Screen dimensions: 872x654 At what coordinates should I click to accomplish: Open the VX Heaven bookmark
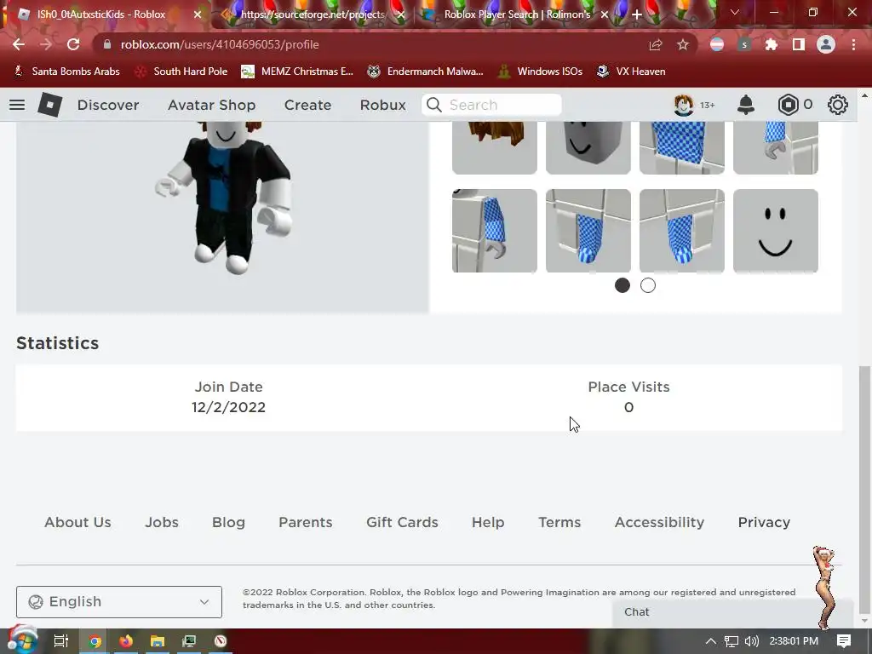point(631,72)
